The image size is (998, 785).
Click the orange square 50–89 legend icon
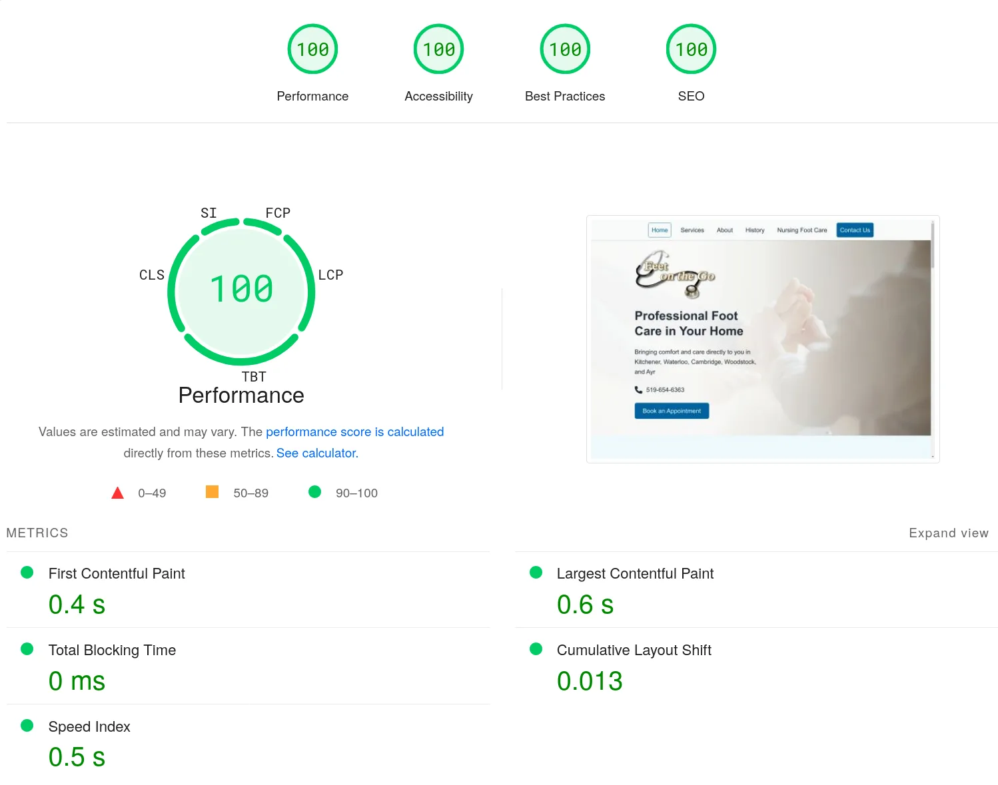click(x=212, y=492)
